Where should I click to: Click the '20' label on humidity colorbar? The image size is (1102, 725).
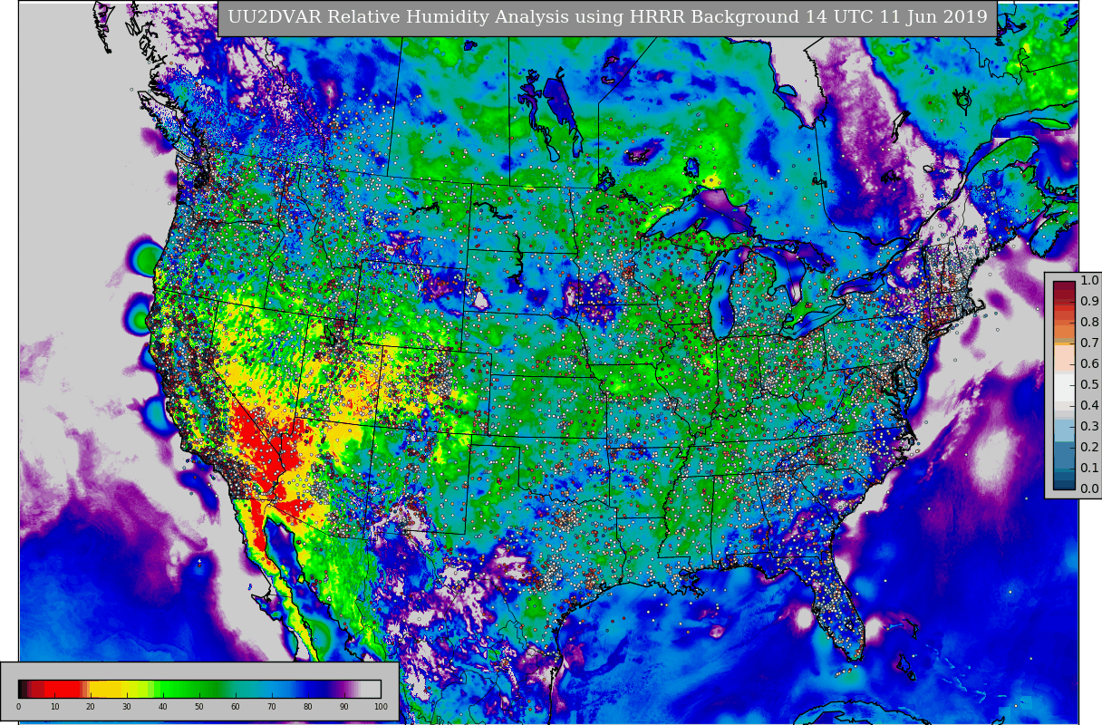point(91,707)
